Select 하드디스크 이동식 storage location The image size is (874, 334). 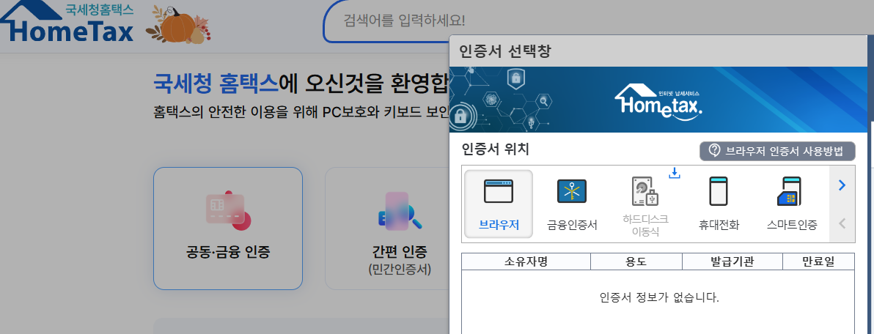(645, 205)
